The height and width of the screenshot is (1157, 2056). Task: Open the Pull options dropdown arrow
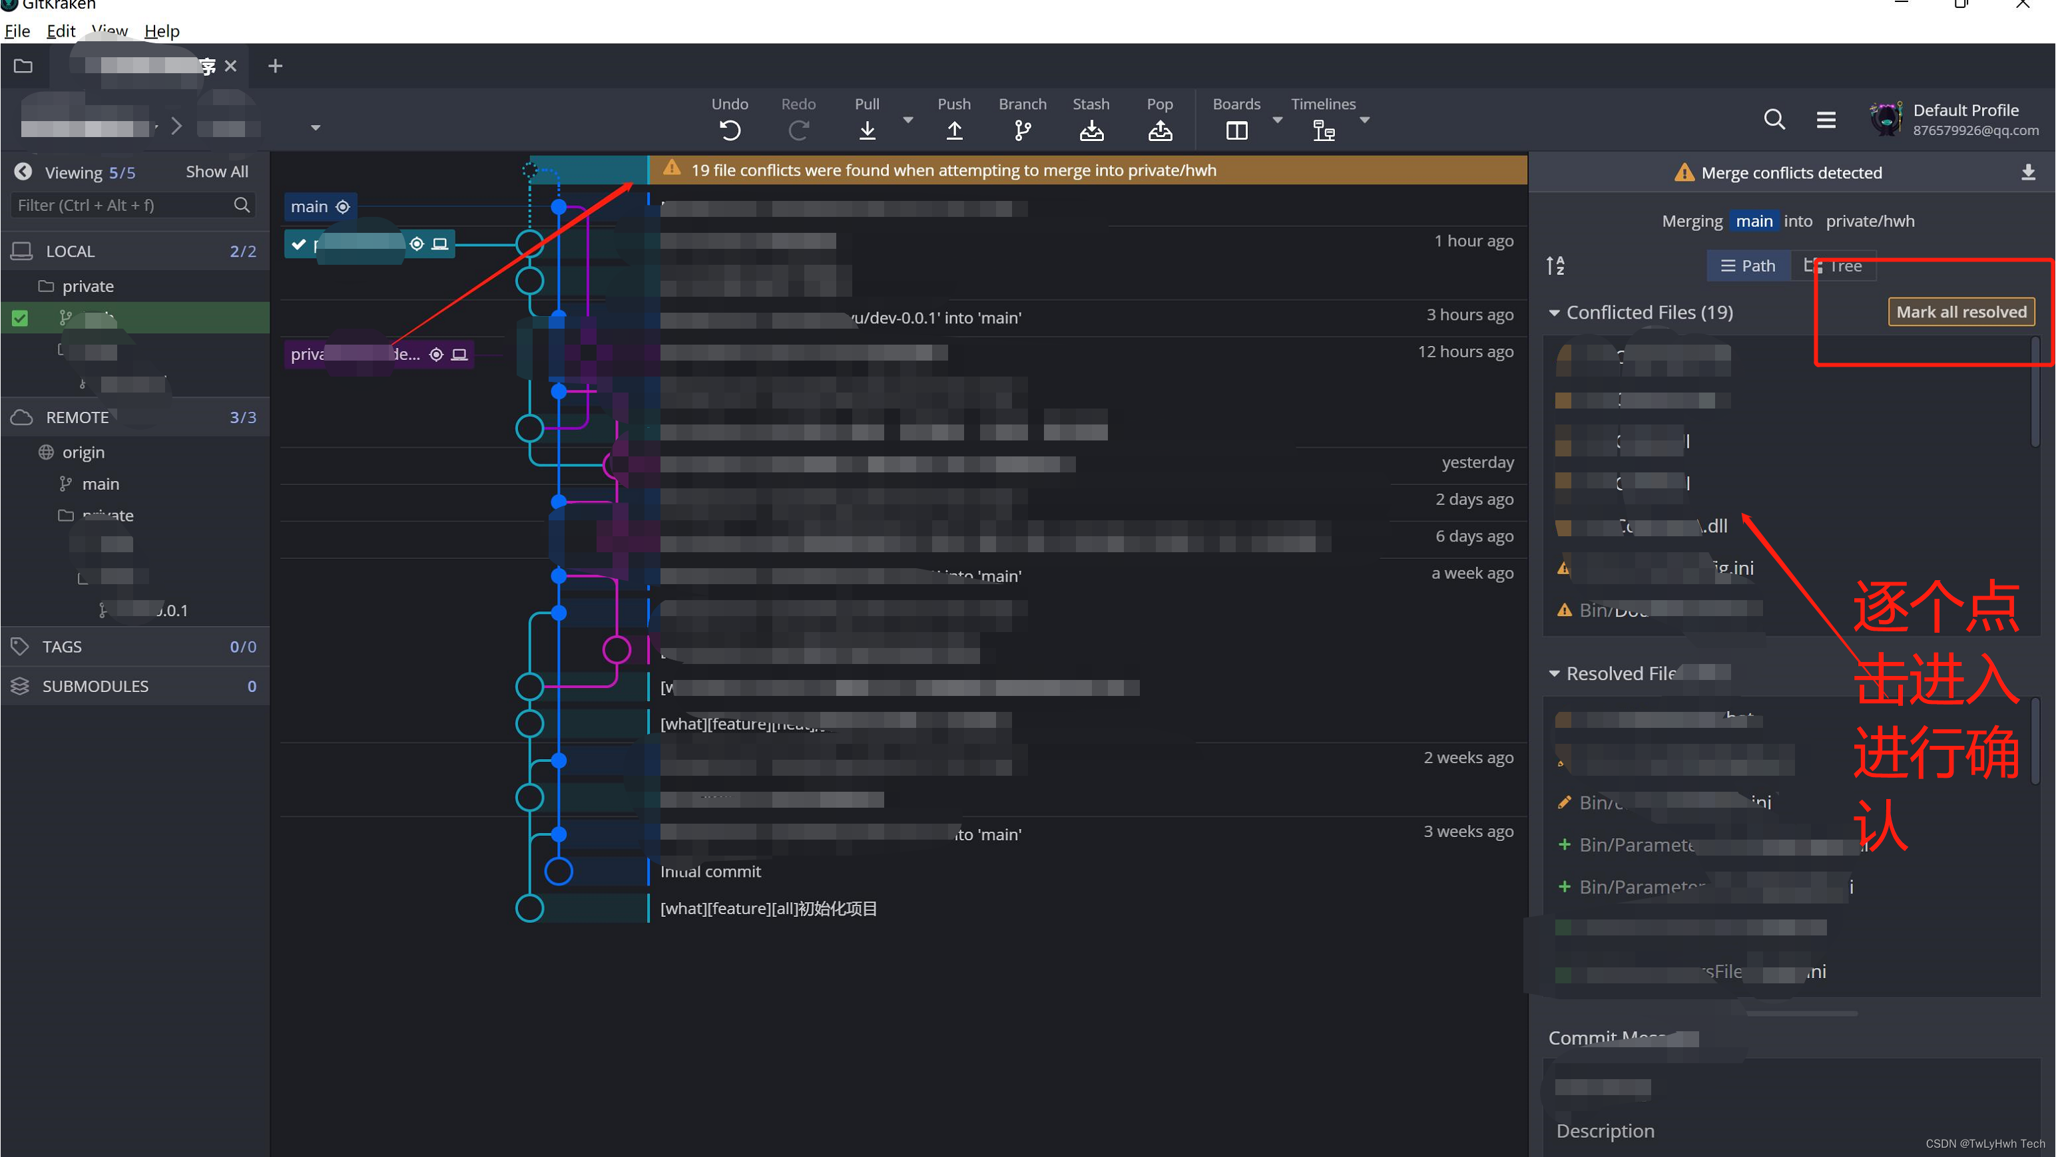pyautogui.click(x=907, y=120)
